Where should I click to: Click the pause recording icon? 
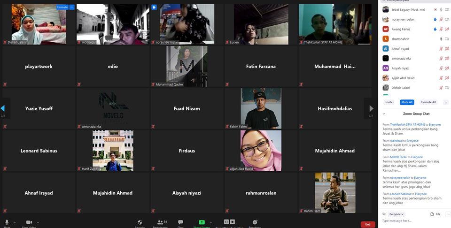[226, 222]
